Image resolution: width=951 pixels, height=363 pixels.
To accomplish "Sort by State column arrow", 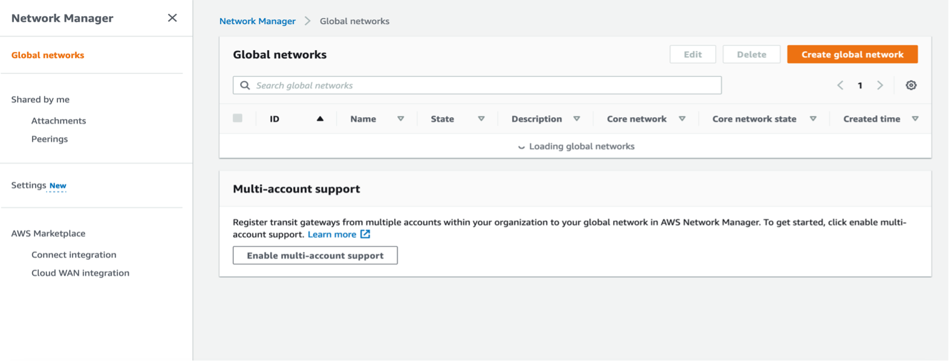I will [x=481, y=119].
